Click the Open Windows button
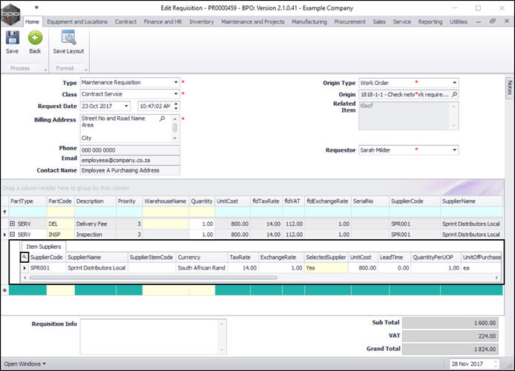This screenshot has height=371, width=515. point(25,364)
